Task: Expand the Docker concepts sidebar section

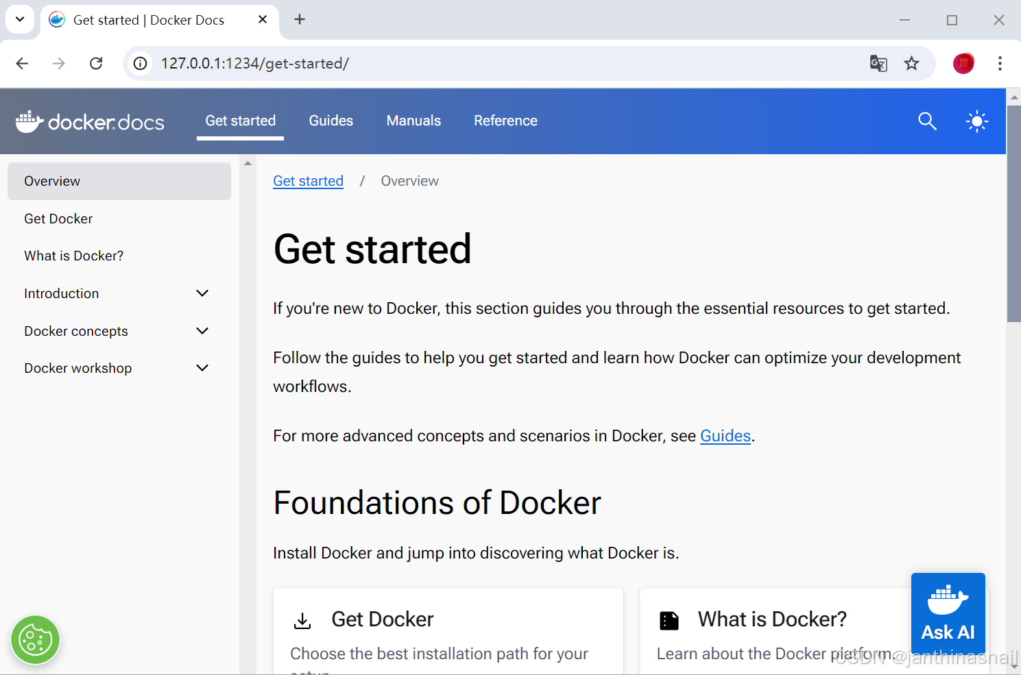Action: coord(202,331)
